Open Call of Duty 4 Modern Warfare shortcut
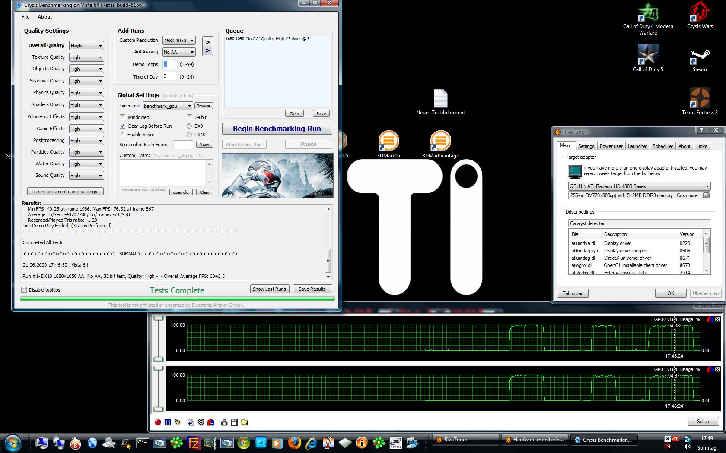This screenshot has height=453, width=726. 648,19
